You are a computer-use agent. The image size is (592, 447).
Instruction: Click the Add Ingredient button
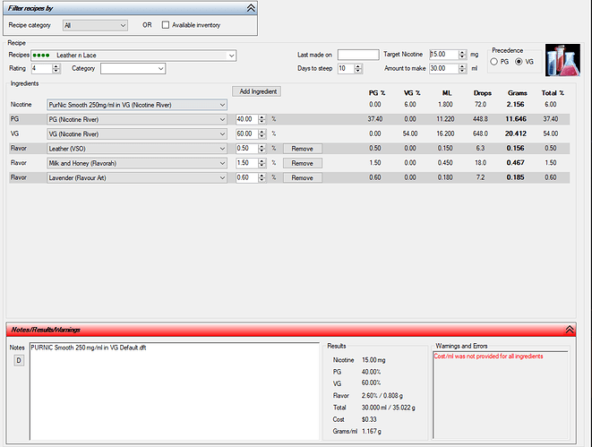(257, 91)
